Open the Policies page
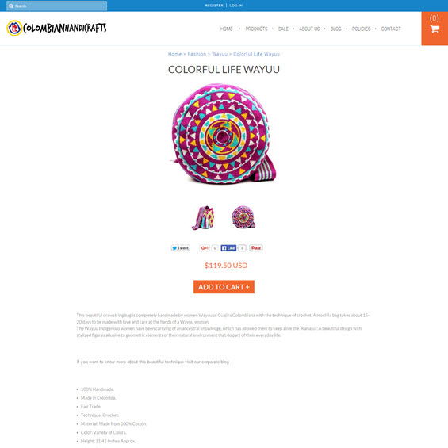 pos(361,29)
